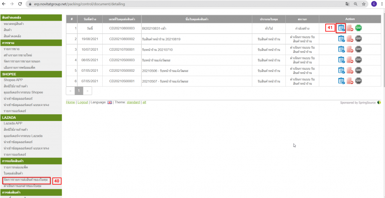
Task: Click the grey GO! icon for CD20210500003
Action: tap(358, 60)
